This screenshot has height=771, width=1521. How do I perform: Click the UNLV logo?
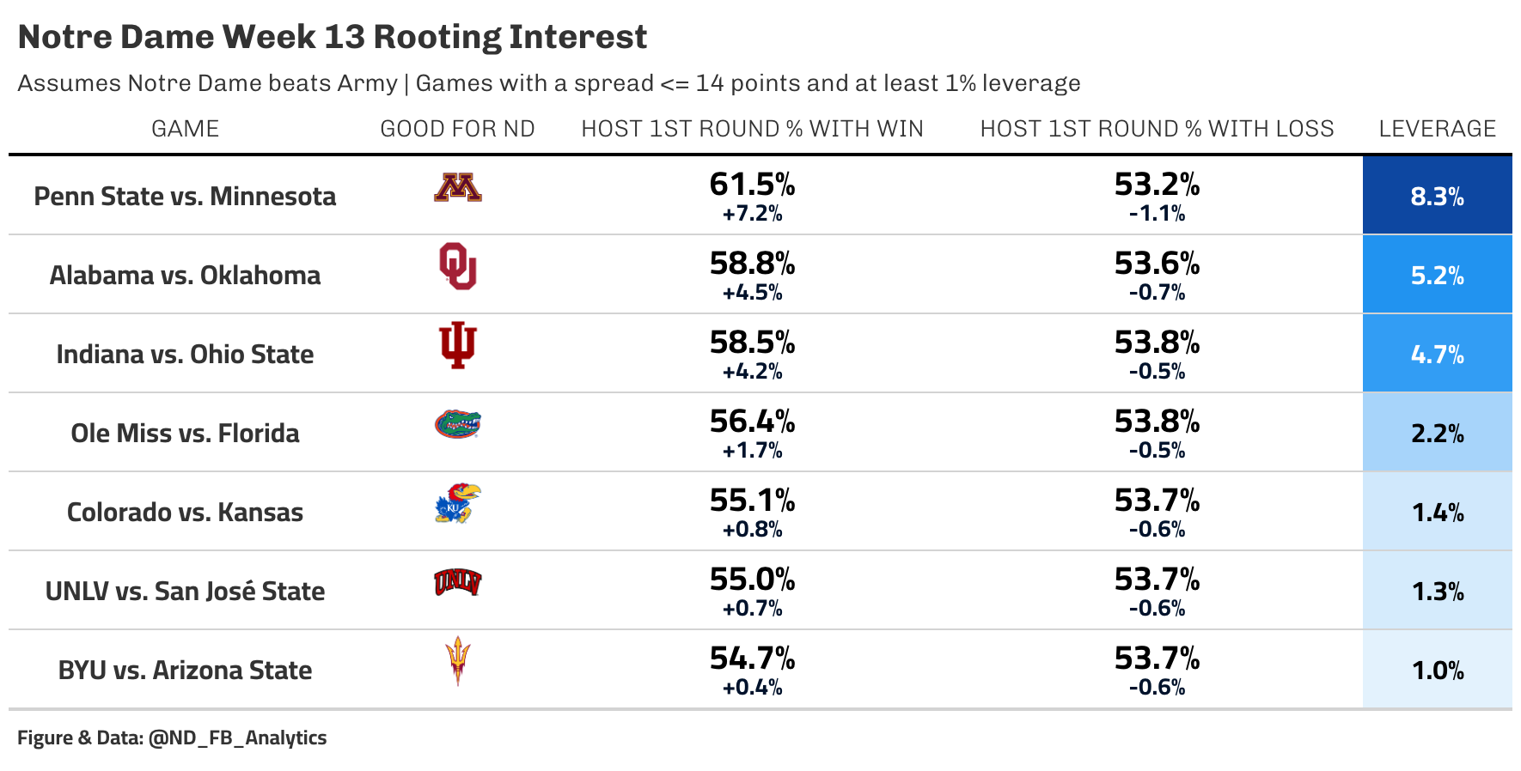click(458, 582)
